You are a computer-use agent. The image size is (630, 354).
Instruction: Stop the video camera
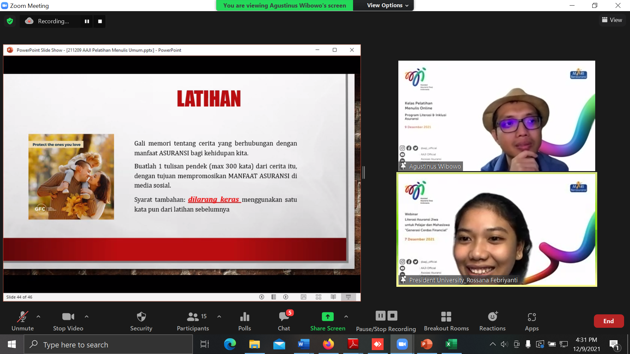pyautogui.click(x=68, y=321)
